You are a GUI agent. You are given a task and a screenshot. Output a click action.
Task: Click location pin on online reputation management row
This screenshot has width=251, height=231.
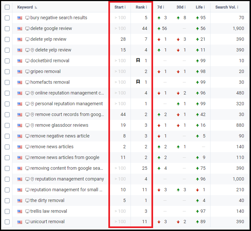[32, 93]
